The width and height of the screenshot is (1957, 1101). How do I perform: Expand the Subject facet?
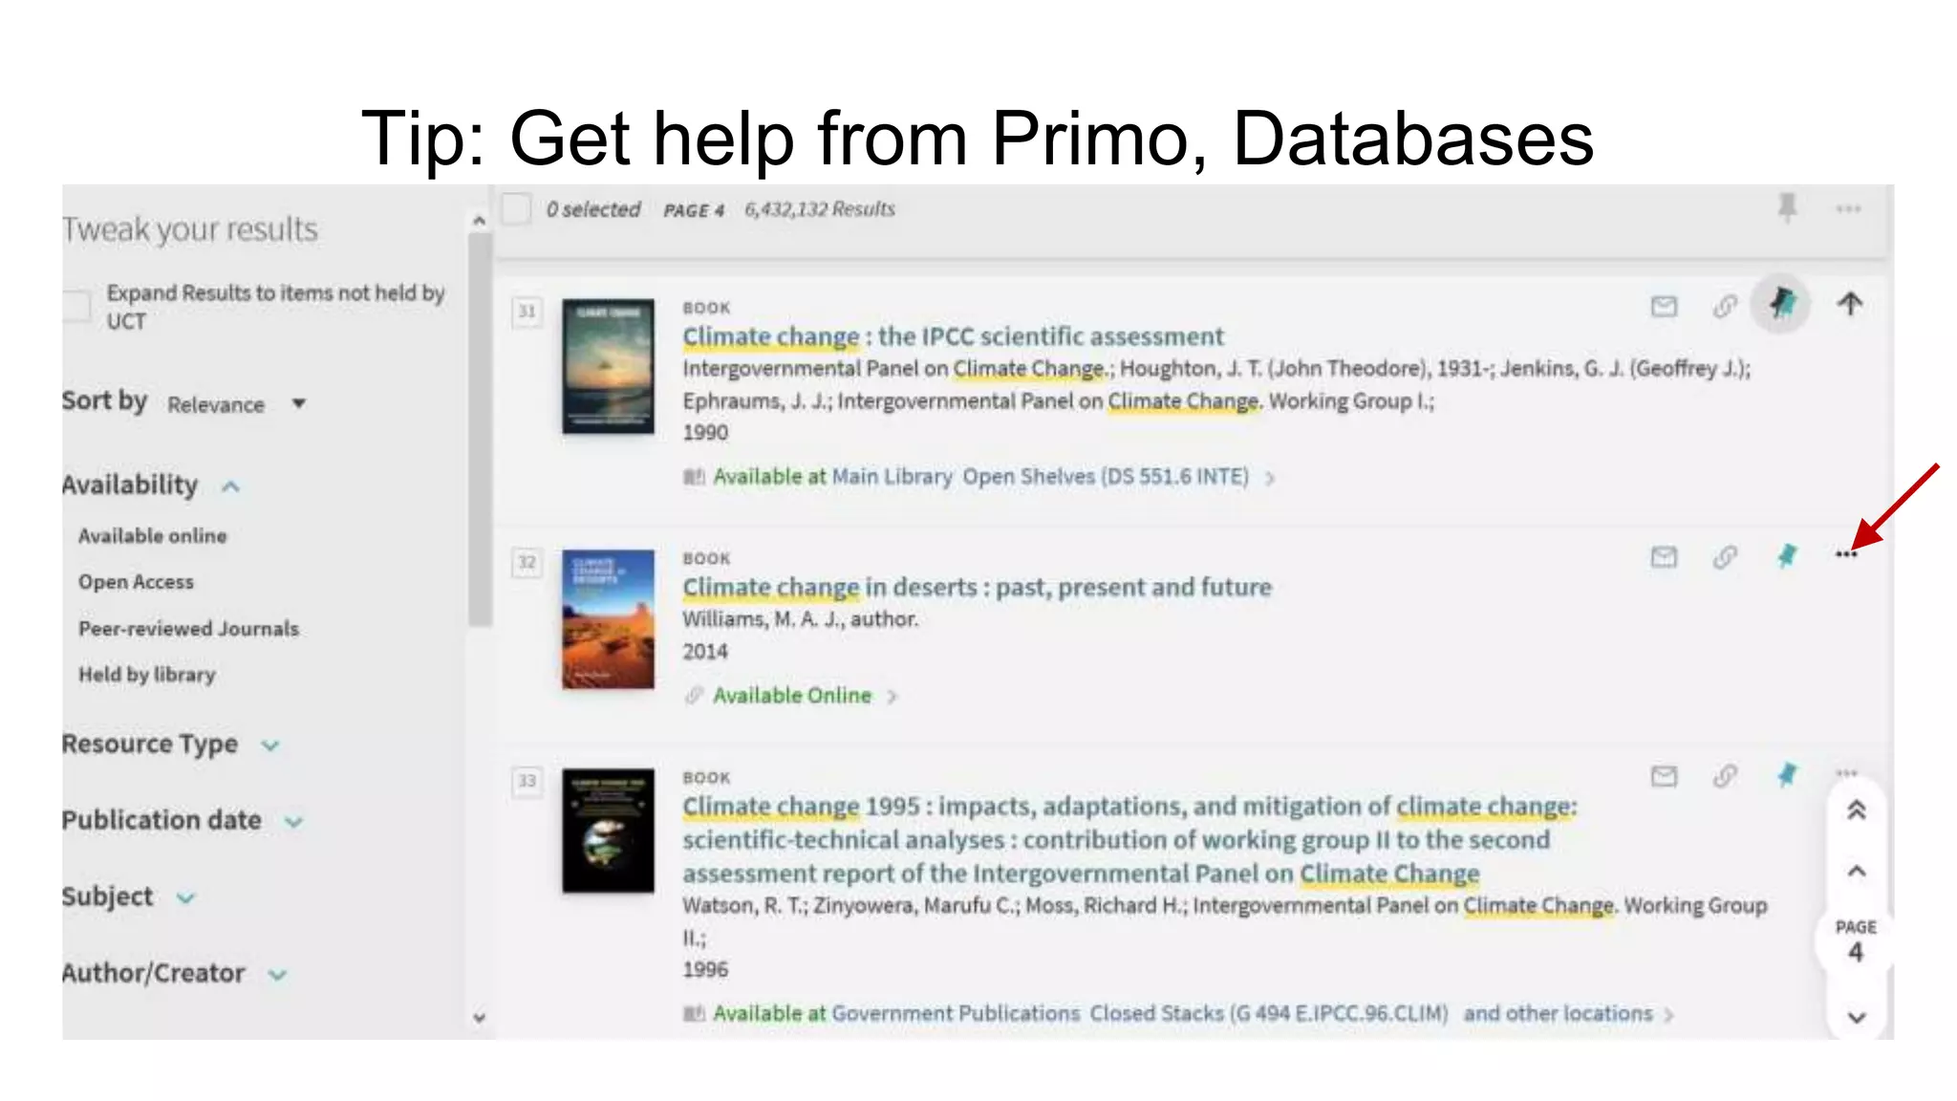[x=185, y=898]
